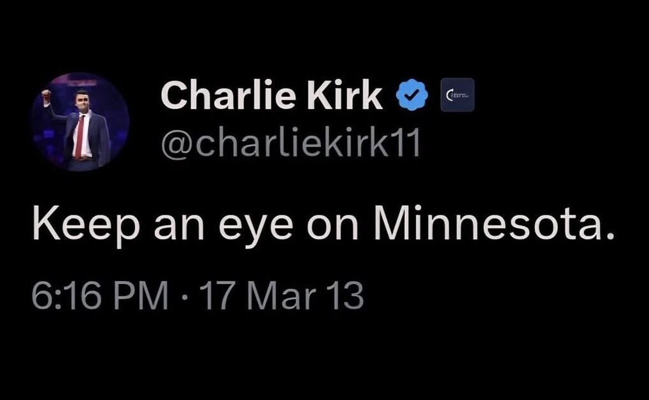This screenshot has height=400, width=649.
Task: Open the circular profile picture
Action: click(80, 122)
